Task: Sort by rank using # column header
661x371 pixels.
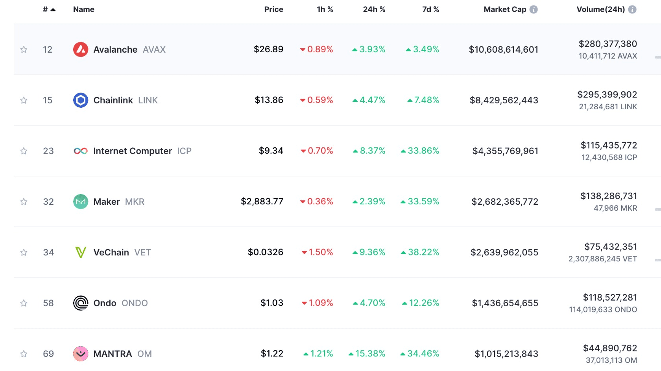Action: (49, 9)
